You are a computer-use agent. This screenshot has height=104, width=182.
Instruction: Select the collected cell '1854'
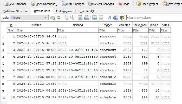(125, 90)
